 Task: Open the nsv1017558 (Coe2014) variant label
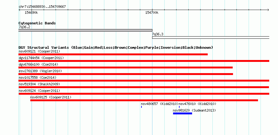37,77
